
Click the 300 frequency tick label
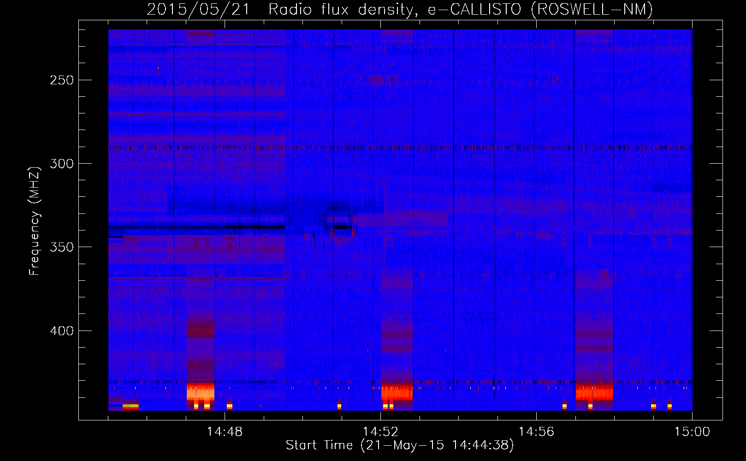click(62, 164)
